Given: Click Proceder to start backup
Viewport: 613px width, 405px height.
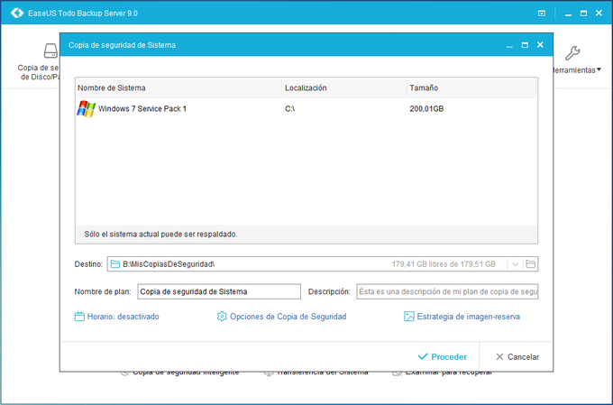Looking at the screenshot, I should coord(443,356).
